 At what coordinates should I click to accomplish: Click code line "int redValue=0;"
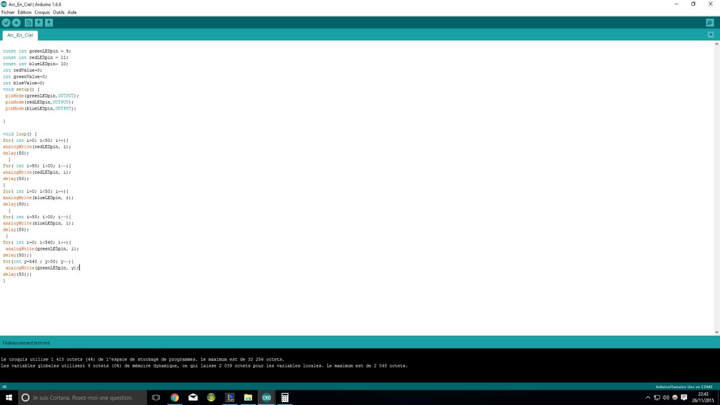(22, 70)
